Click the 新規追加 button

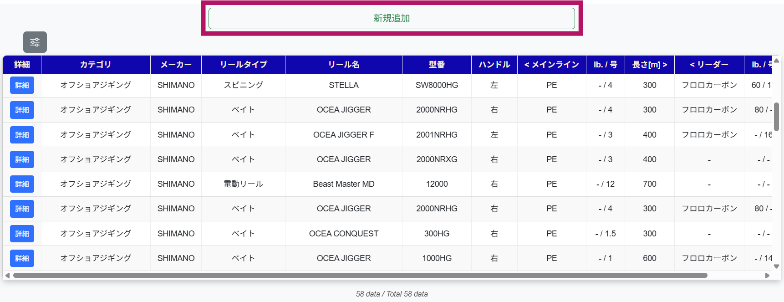pos(392,18)
